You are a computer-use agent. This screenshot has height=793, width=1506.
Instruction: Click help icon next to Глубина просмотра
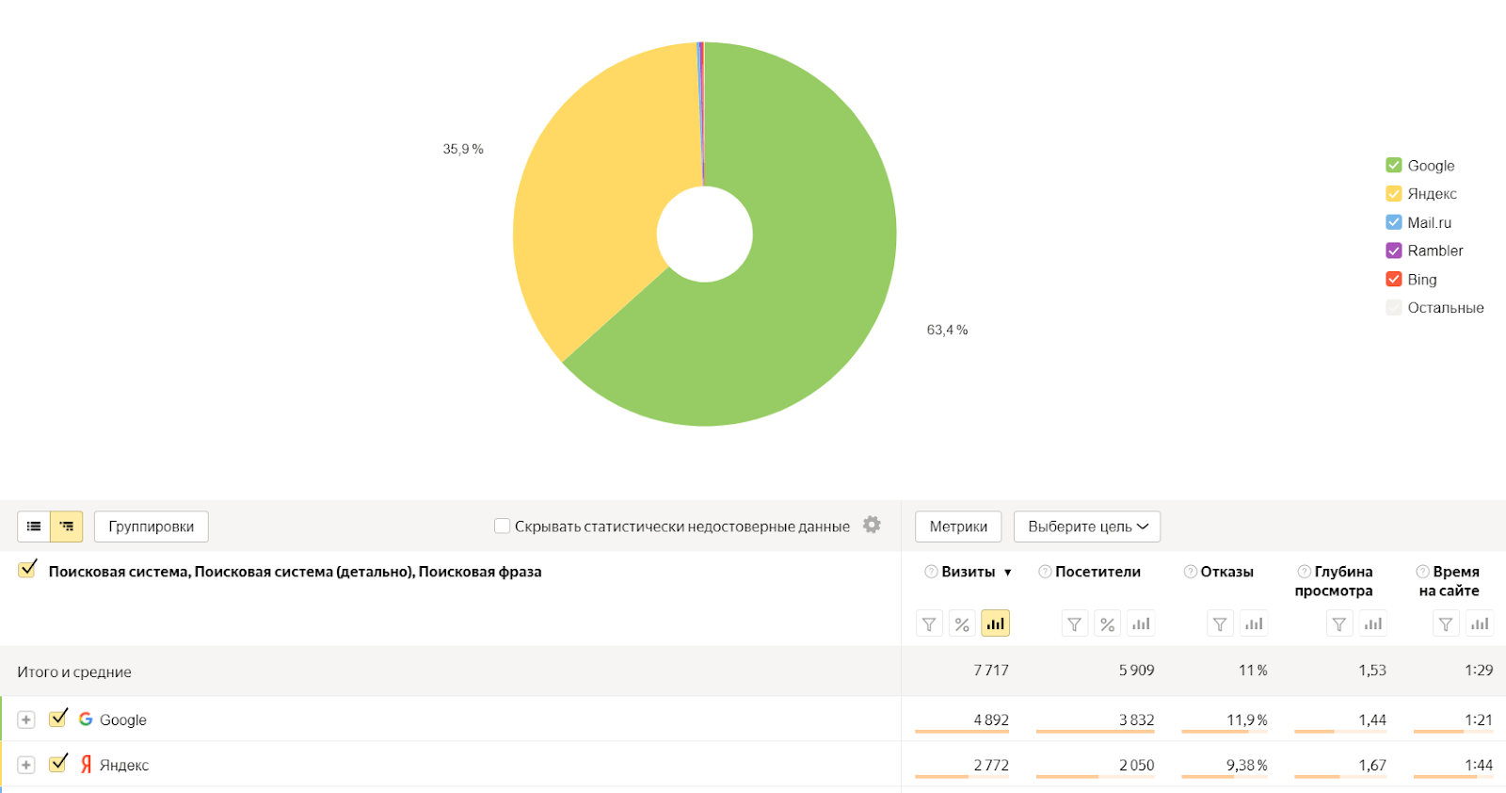coord(1304,572)
